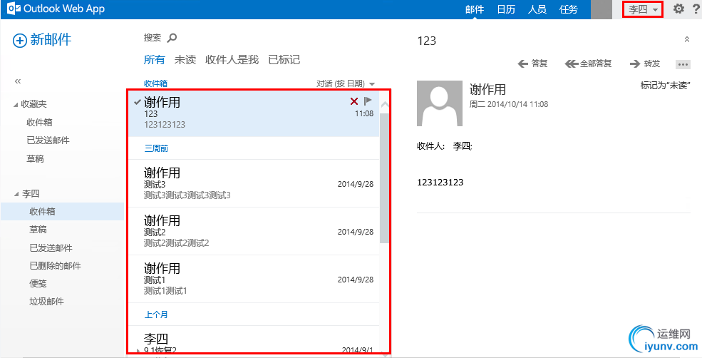Switch to 任务 tab
The width and height of the screenshot is (702, 358).
tap(569, 9)
